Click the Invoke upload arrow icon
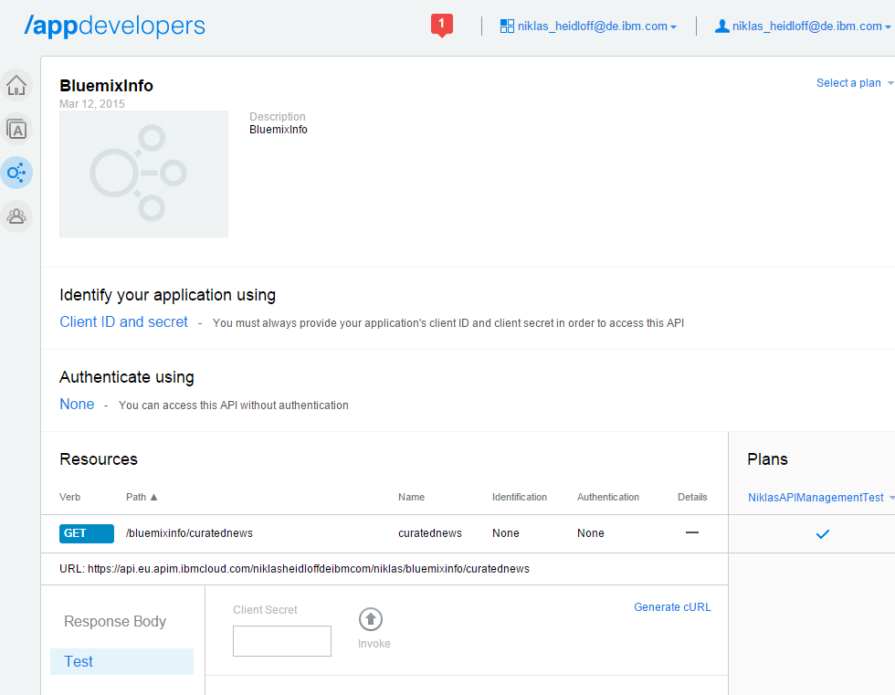 tap(371, 619)
